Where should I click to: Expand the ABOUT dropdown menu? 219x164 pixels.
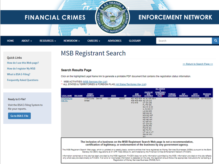(x=27, y=41)
